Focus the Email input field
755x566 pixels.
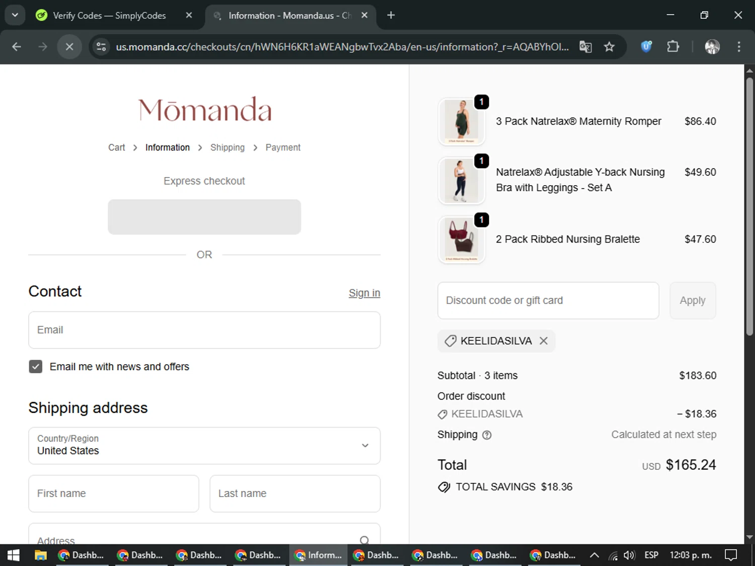[x=204, y=330]
